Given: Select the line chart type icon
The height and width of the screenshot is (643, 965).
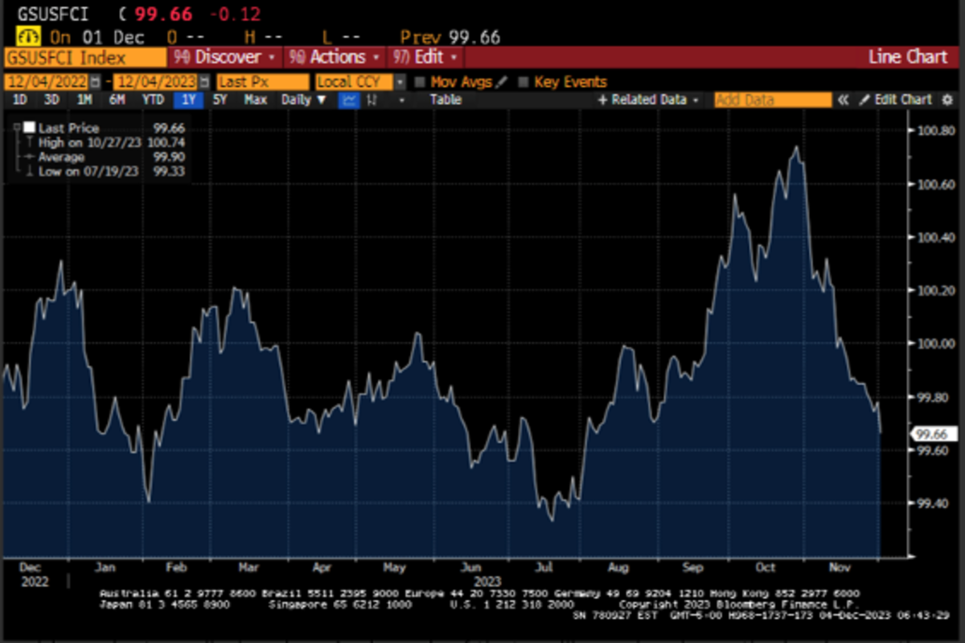Looking at the screenshot, I should (349, 100).
